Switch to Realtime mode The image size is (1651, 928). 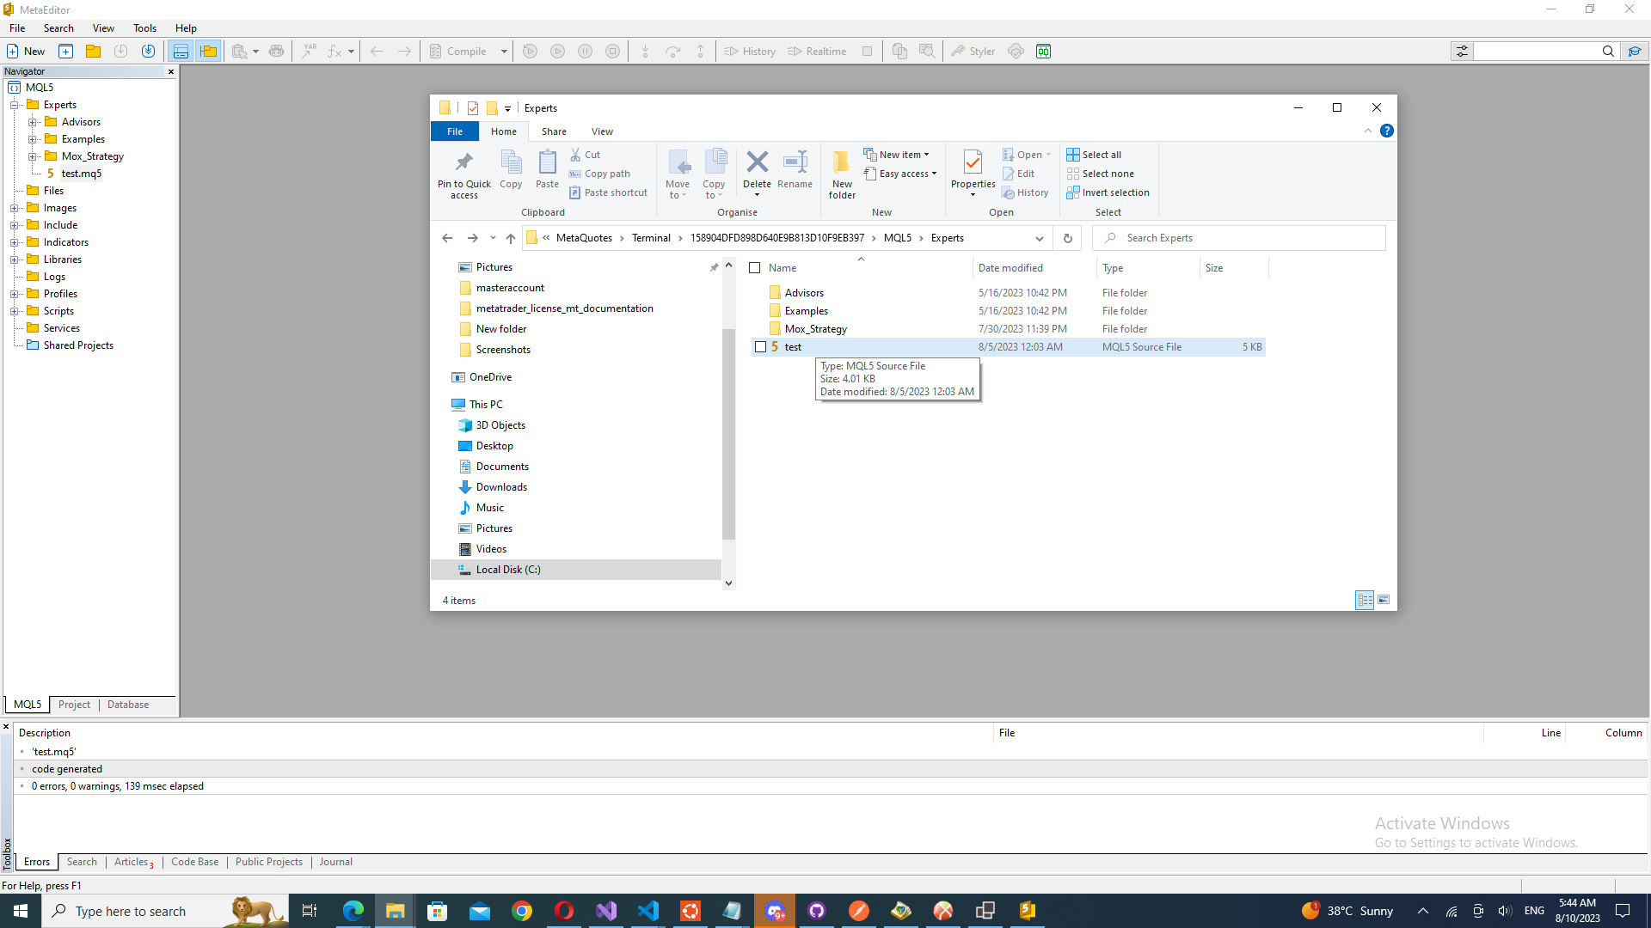(x=819, y=51)
